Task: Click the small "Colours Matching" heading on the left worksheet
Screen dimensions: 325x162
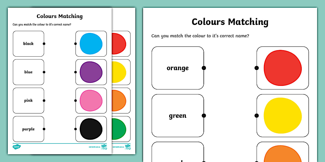Action: pos(60,16)
